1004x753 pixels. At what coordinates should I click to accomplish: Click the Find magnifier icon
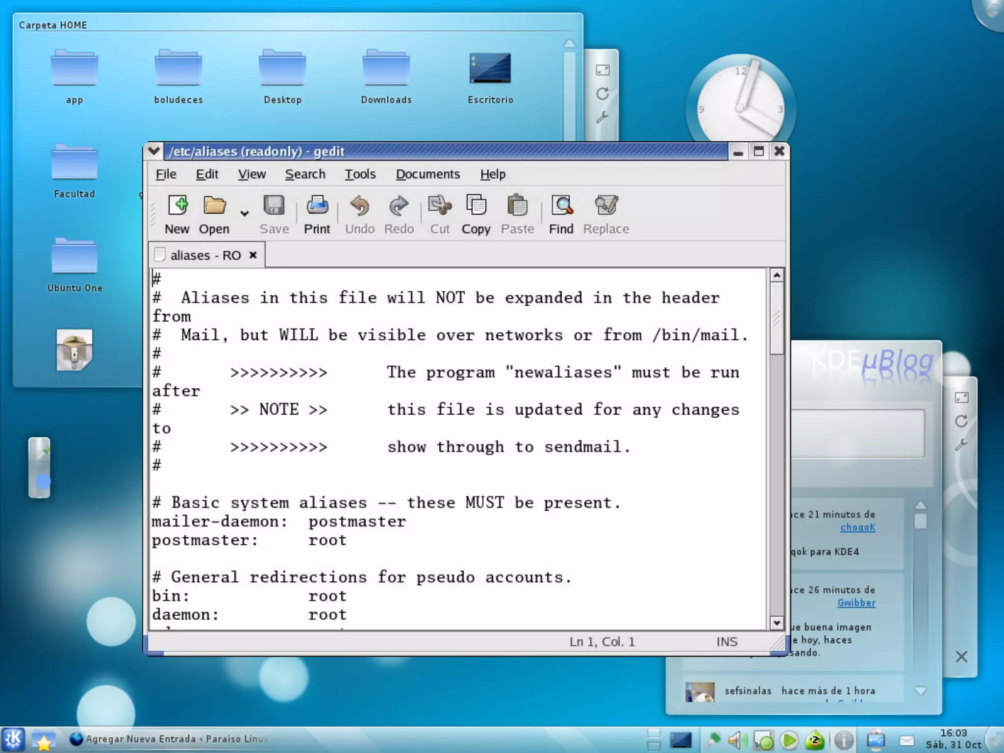561,206
